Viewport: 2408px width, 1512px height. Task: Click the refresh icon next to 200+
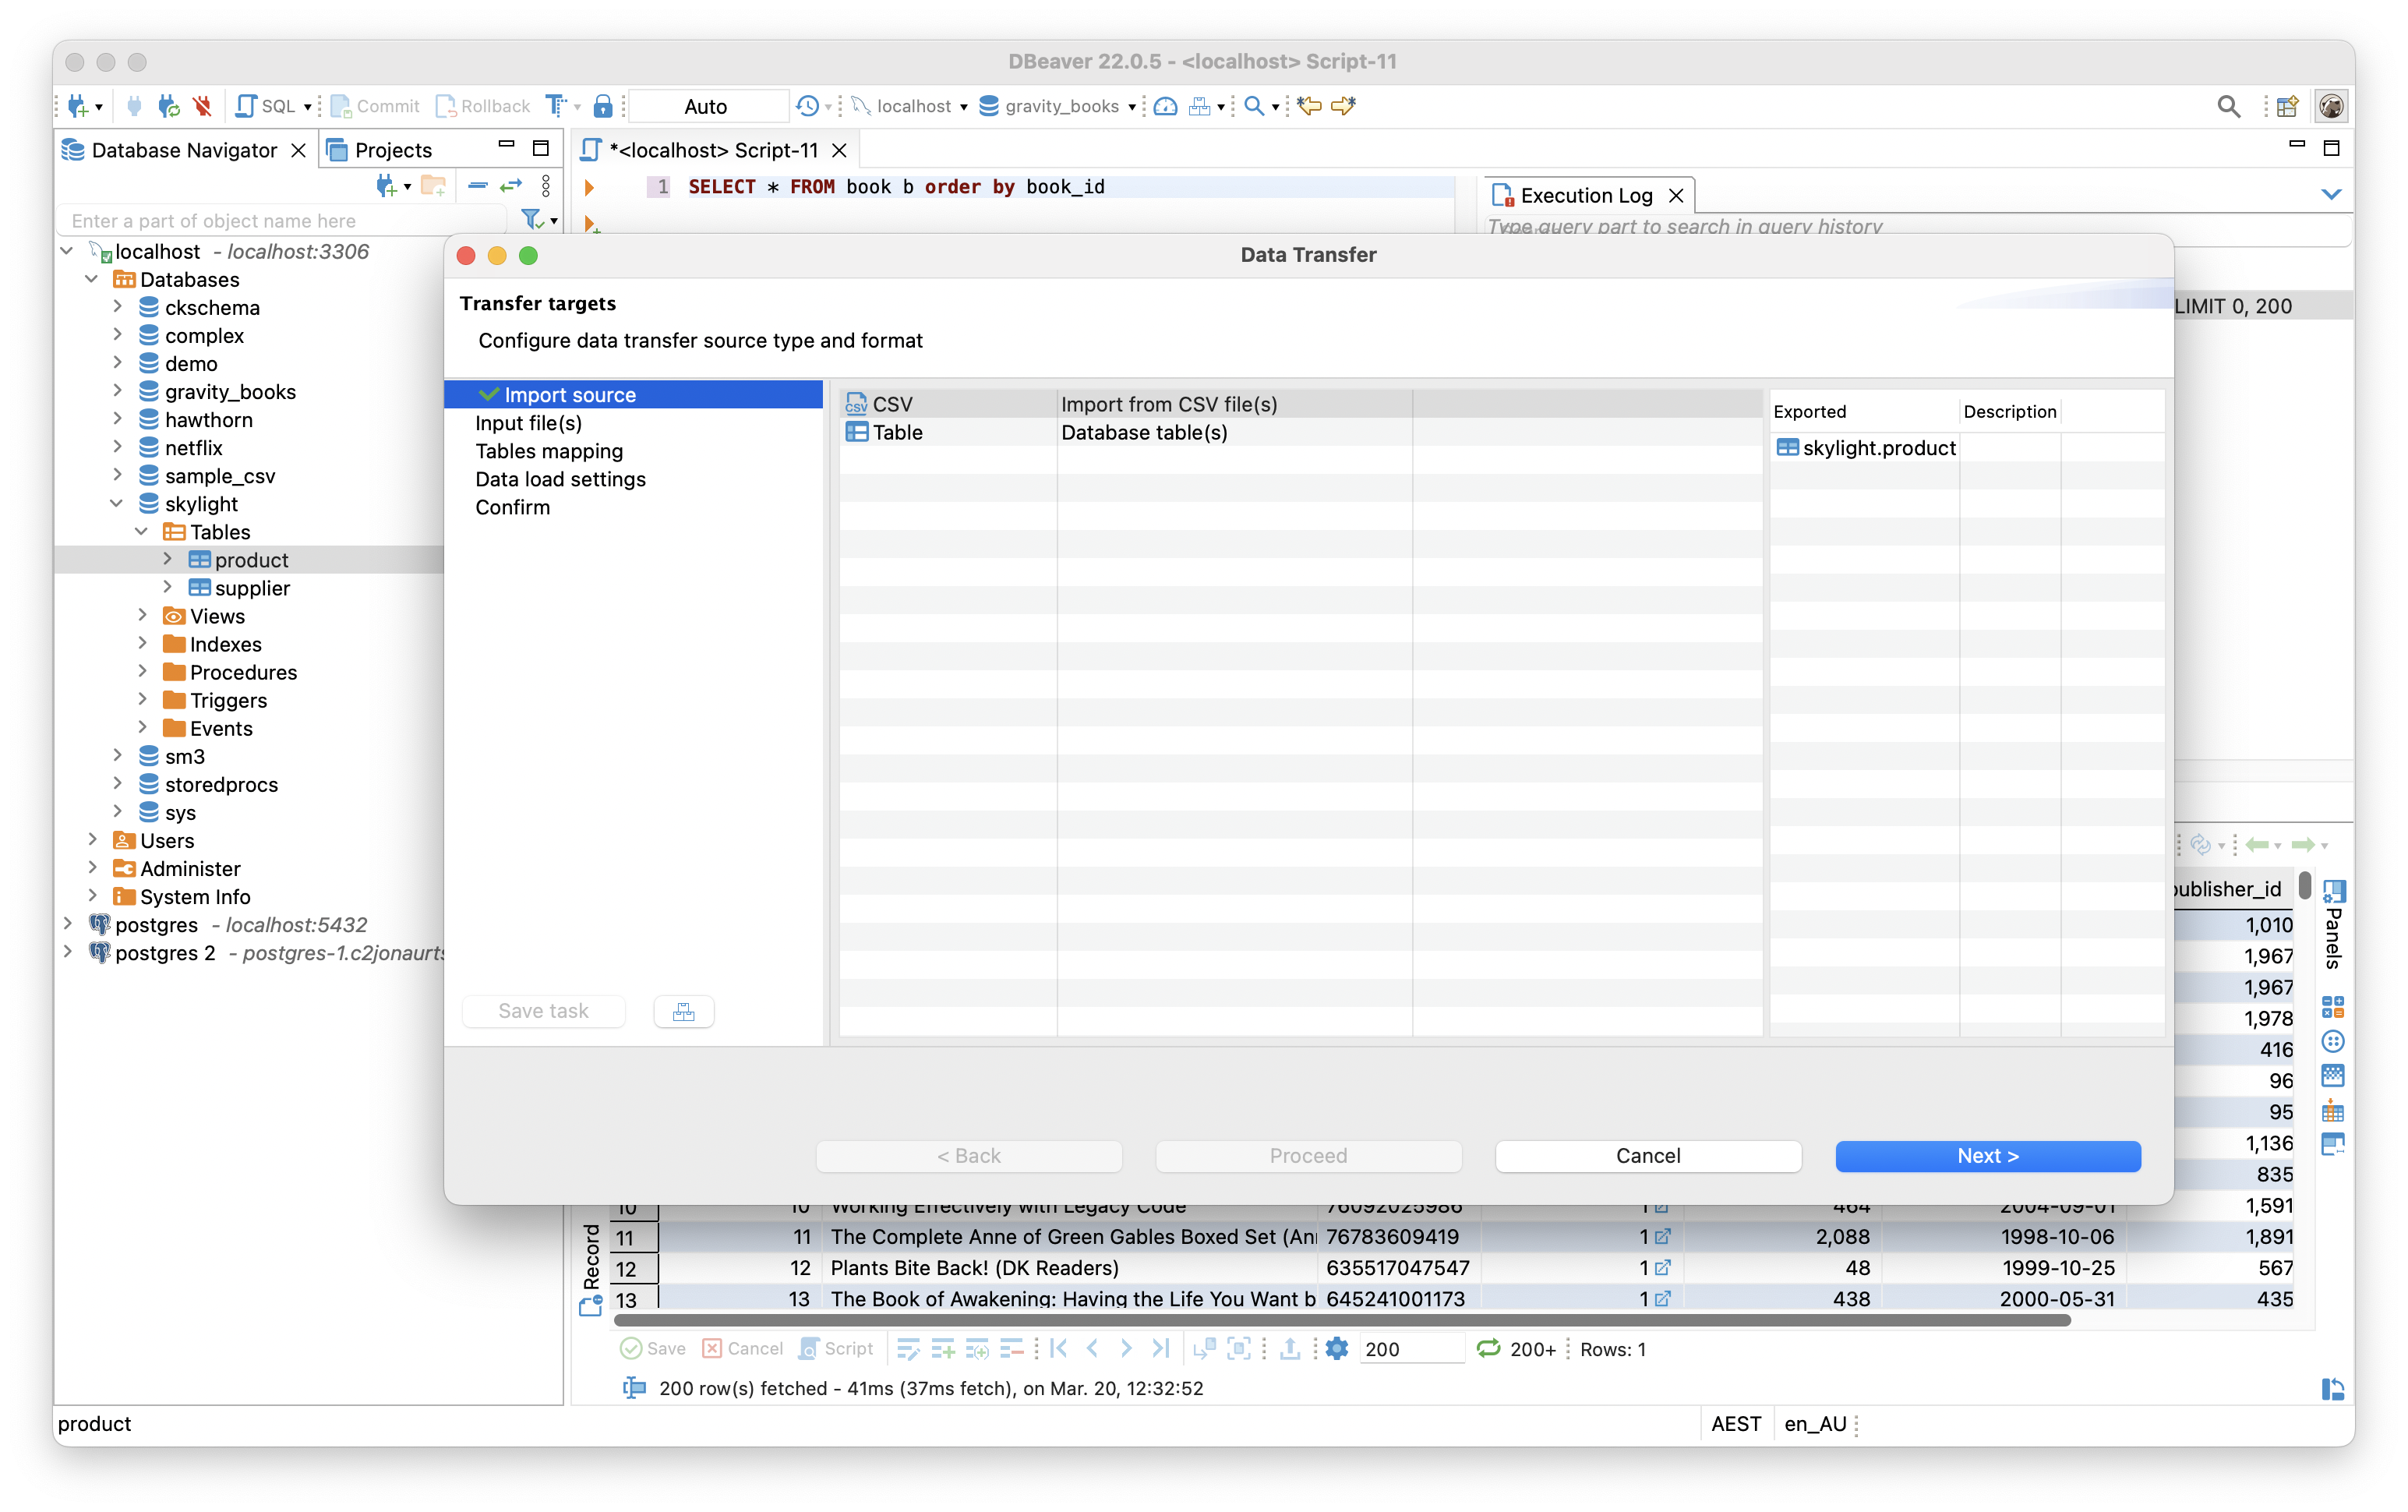coord(1488,1348)
